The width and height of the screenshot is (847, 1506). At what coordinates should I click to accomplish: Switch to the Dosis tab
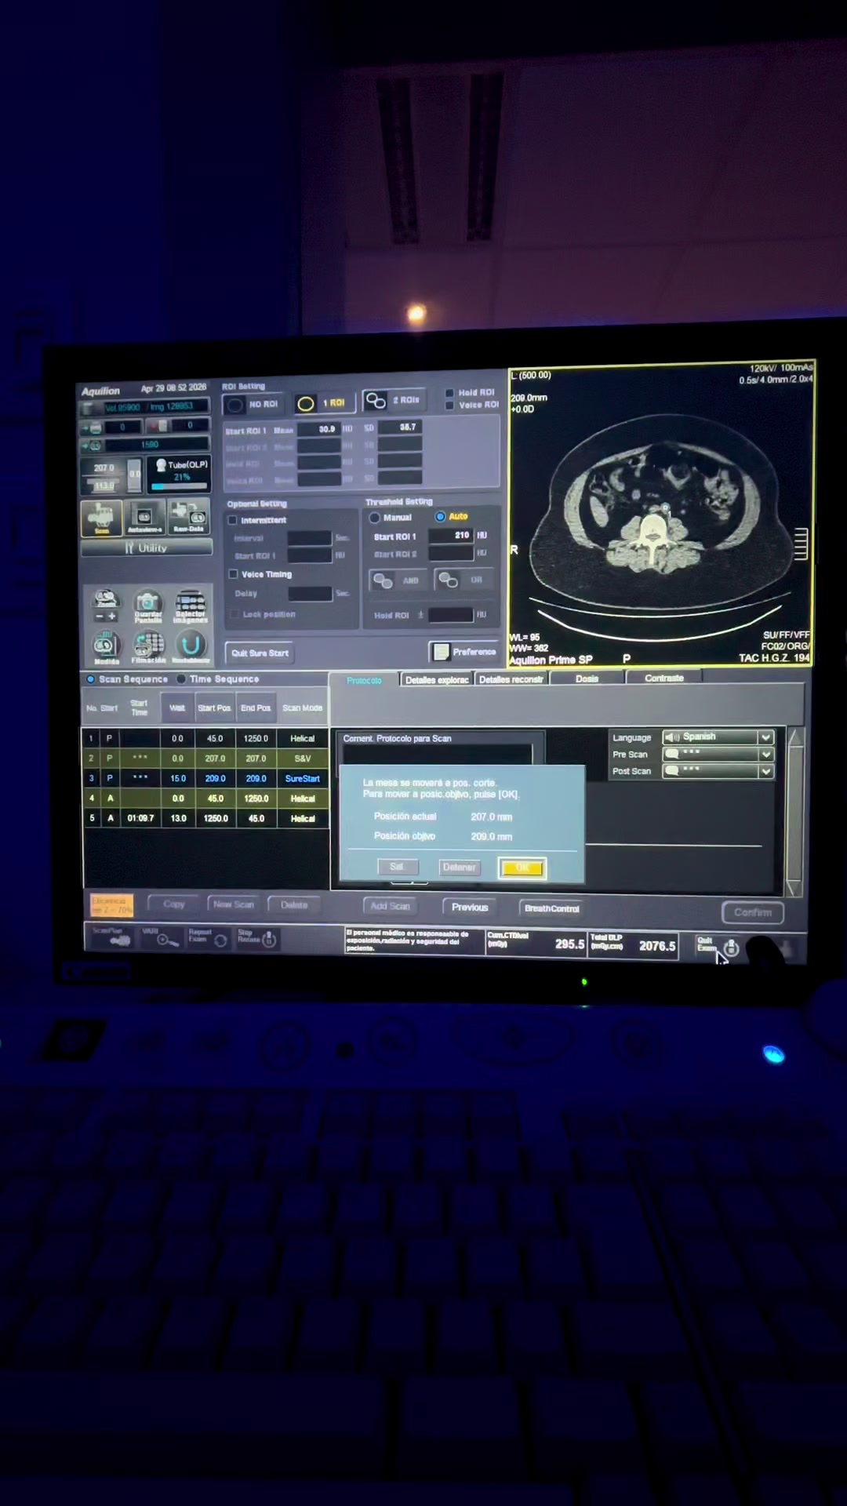click(x=587, y=678)
